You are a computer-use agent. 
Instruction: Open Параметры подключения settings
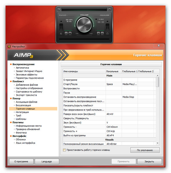pyautogui.click(x=30, y=78)
